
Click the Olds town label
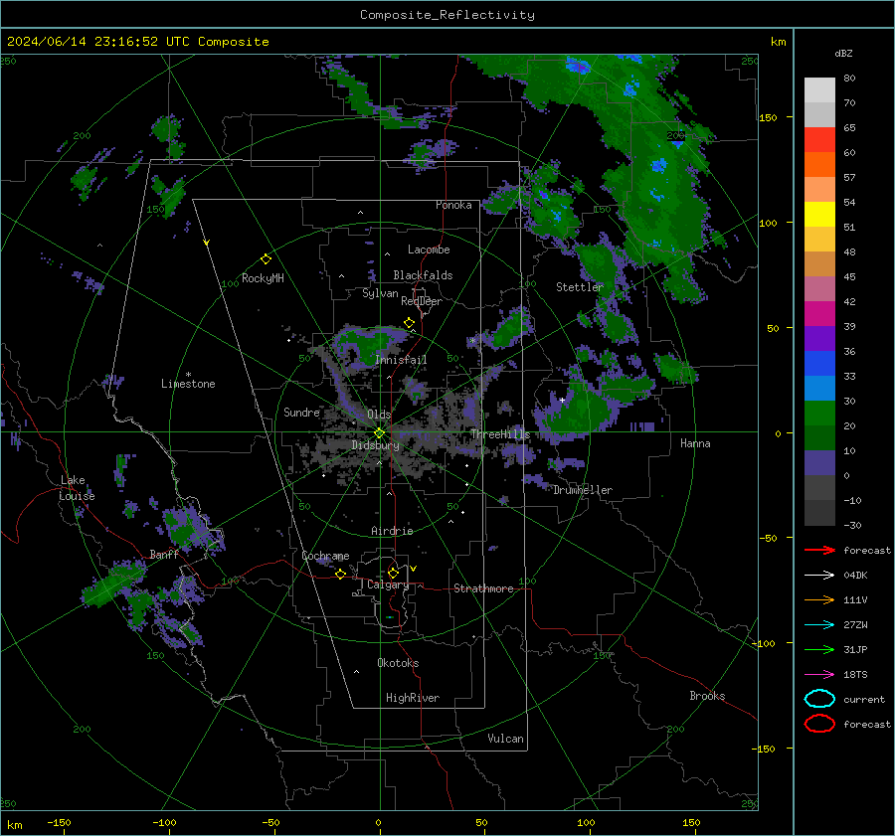point(379,415)
